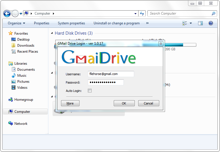Click the Username field with filehorse@gmail.com

click(x=111, y=74)
